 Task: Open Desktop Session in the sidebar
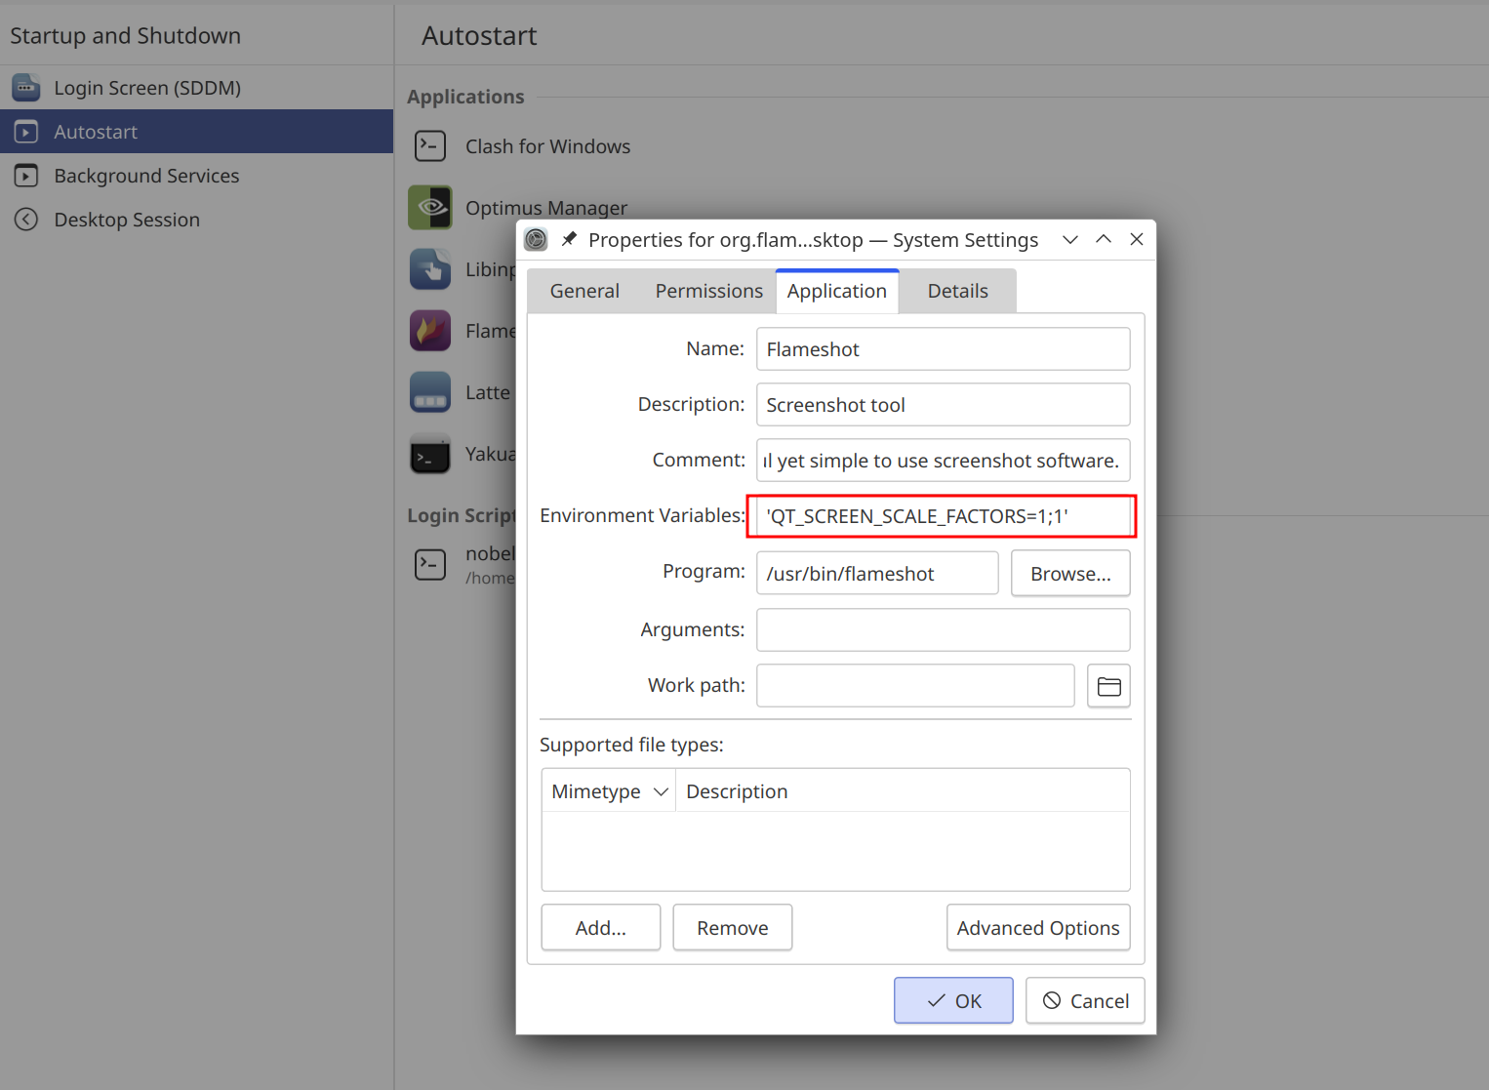pyautogui.click(x=196, y=220)
